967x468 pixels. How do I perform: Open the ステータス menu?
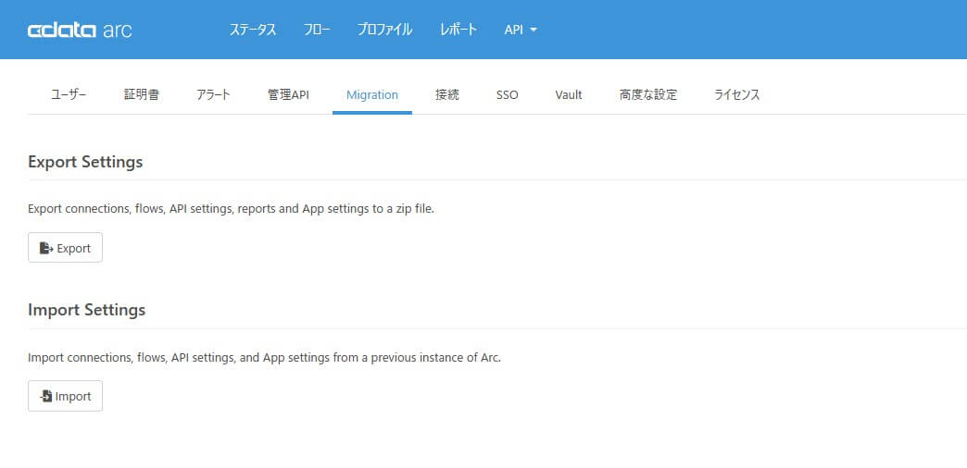253,30
